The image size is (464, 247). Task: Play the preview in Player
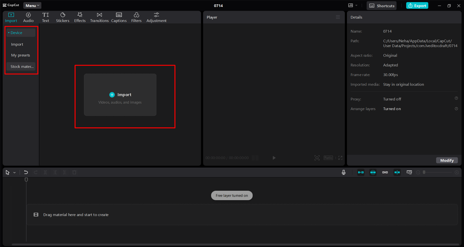point(274,158)
